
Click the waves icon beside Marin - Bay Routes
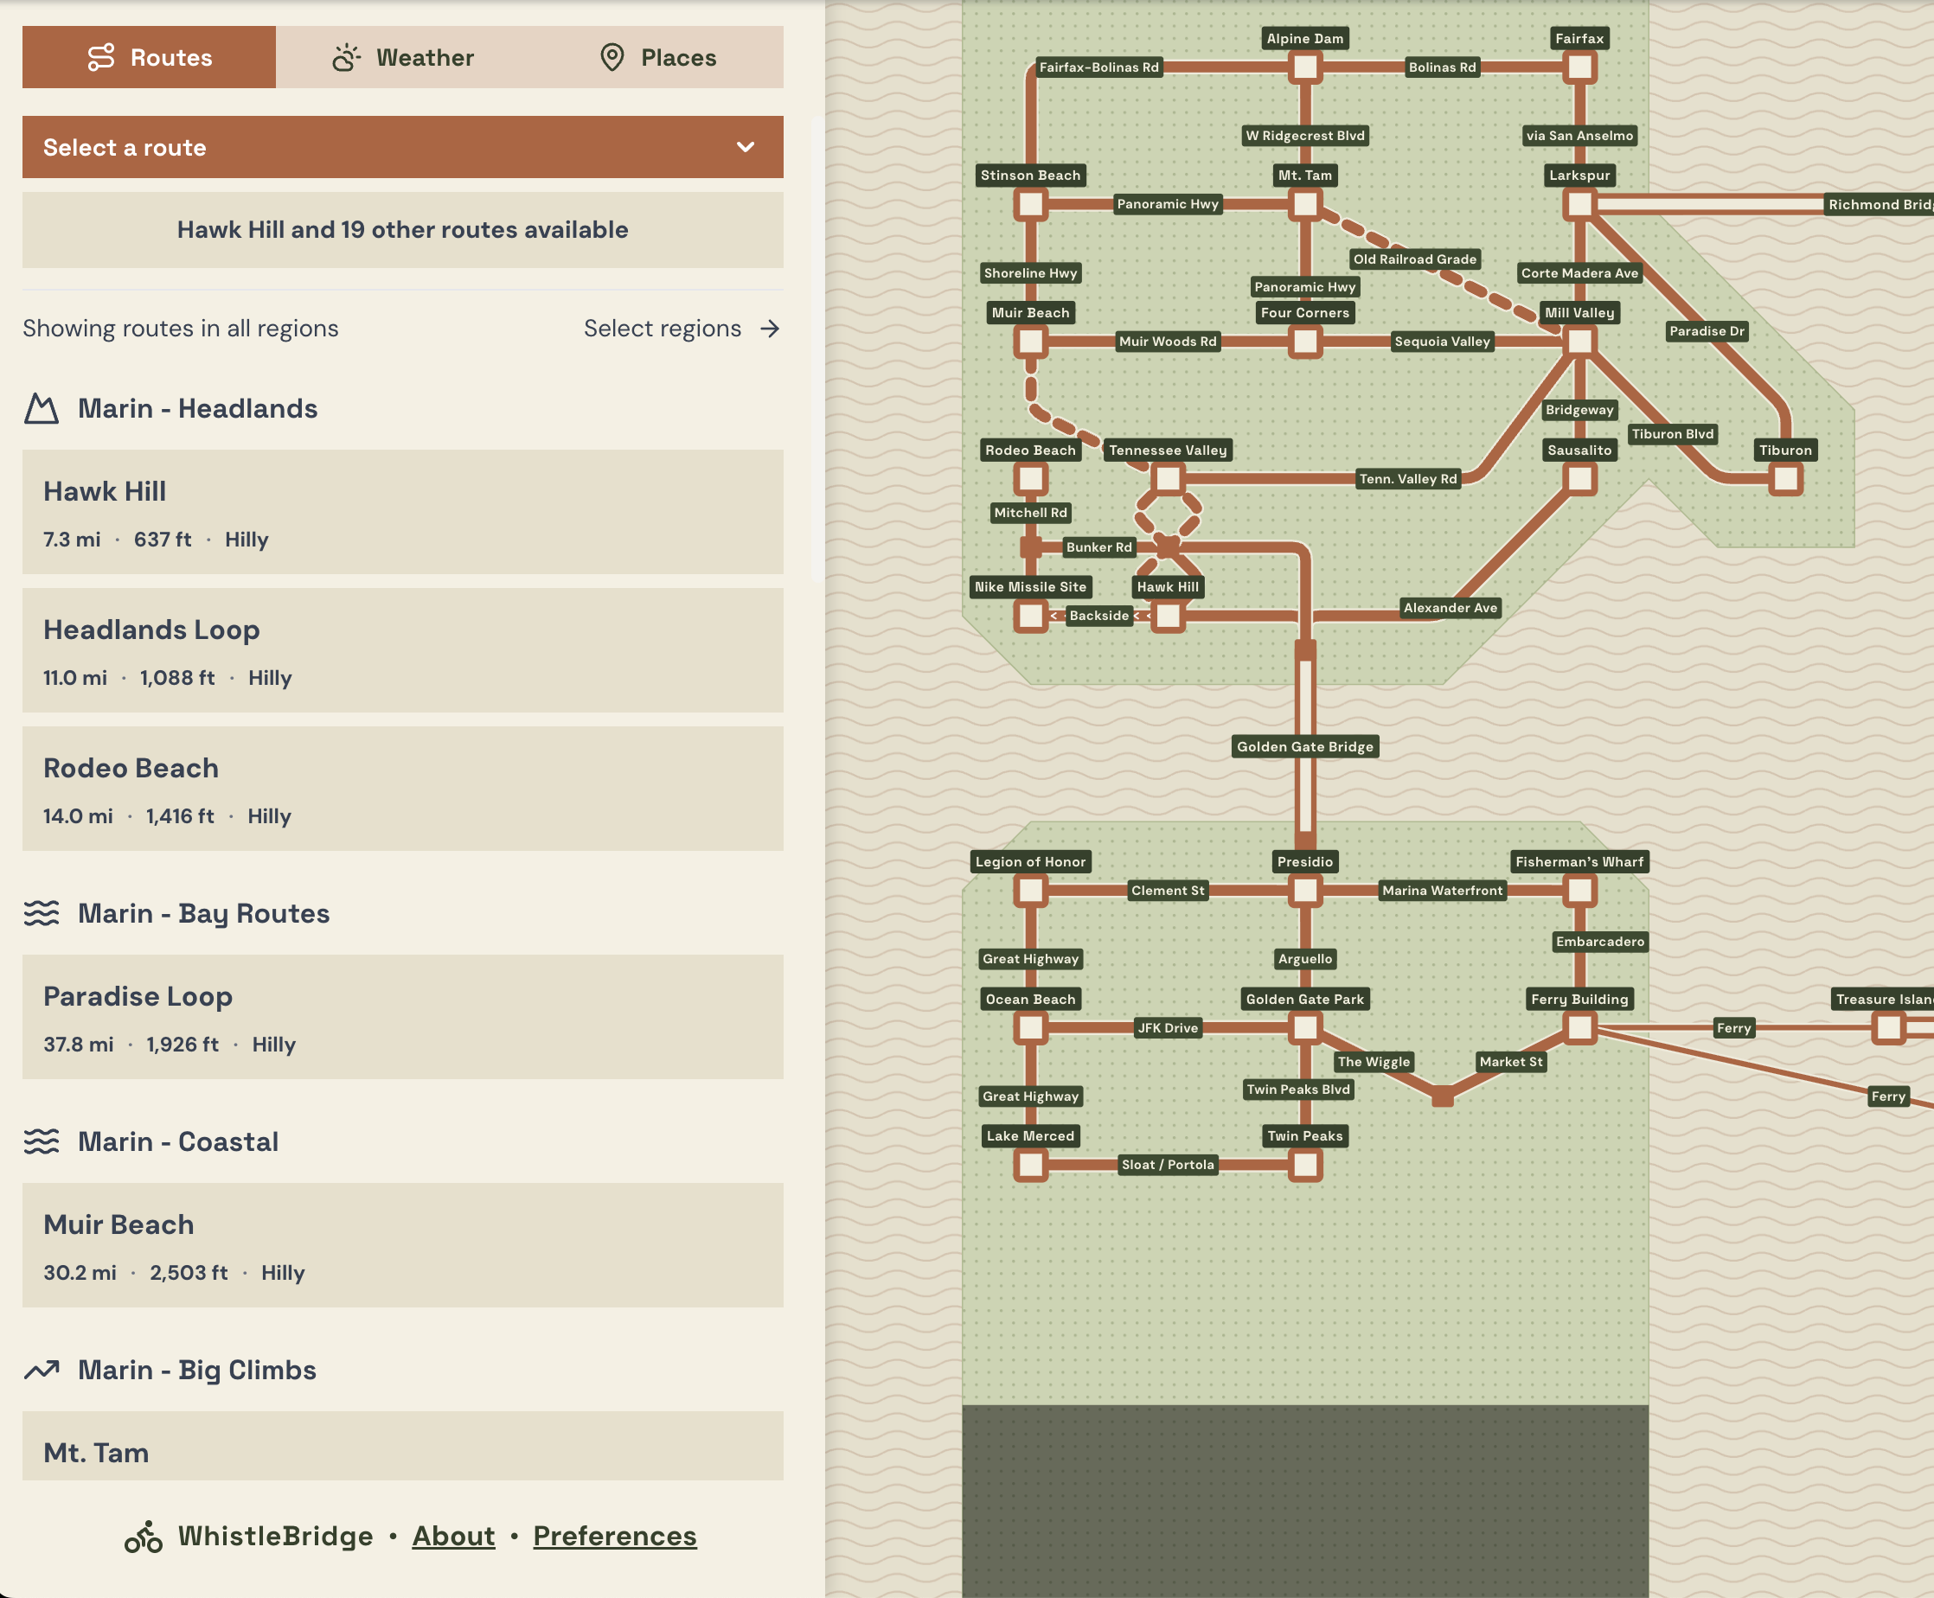42,913
